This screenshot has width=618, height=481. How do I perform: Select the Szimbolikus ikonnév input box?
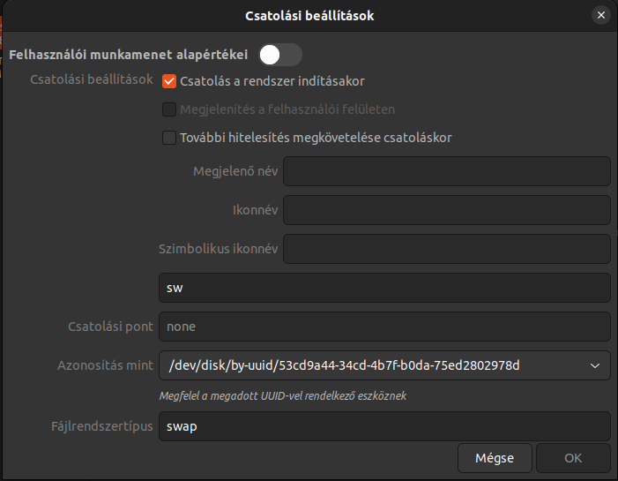point(447,249)
